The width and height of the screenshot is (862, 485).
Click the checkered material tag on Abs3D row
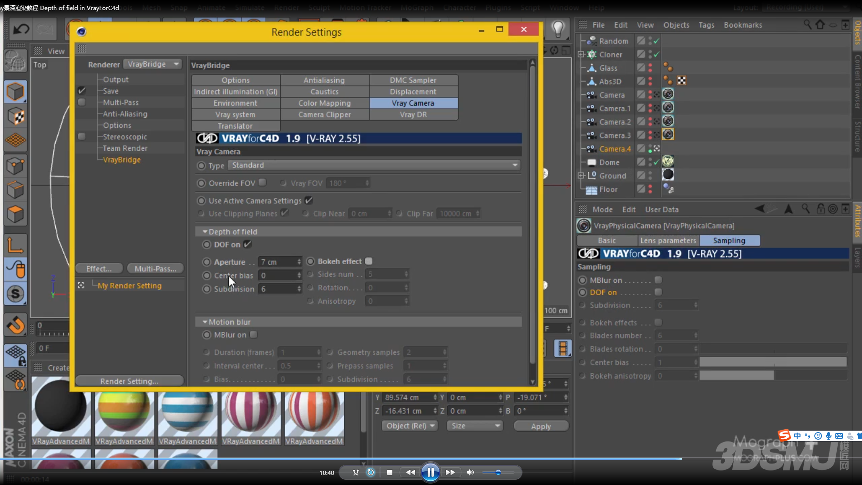point(682,81)
